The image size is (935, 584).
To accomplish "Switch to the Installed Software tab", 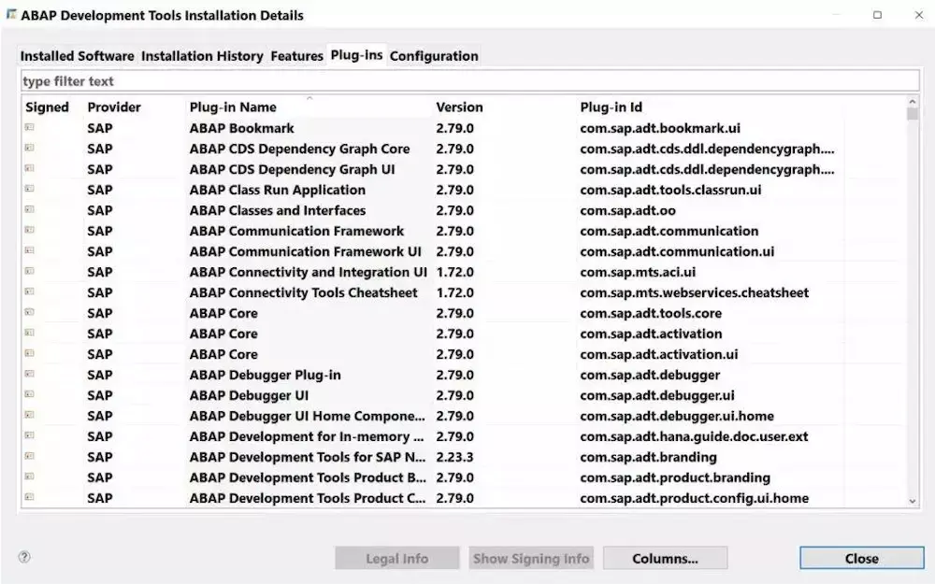I will pos(77,55).
